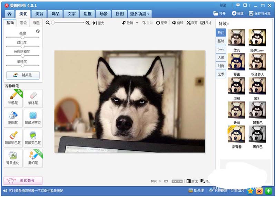
Task: Click the green plus icon at bottom right
Action: 268,191
